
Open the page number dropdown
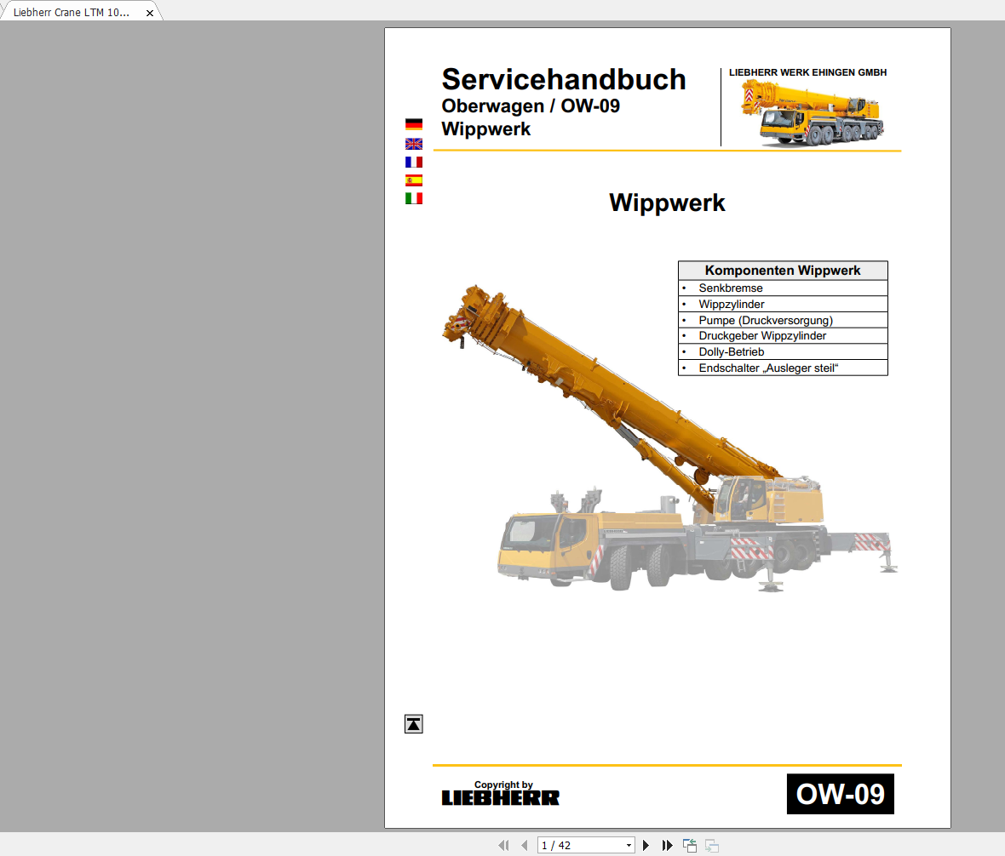click(x=628, y=845)
